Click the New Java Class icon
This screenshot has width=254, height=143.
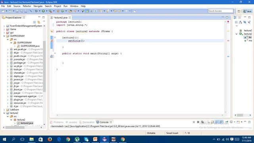(63, 11)
